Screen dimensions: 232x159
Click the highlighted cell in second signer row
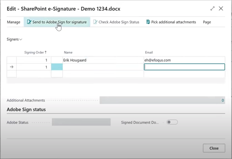(x=57, y=67)
